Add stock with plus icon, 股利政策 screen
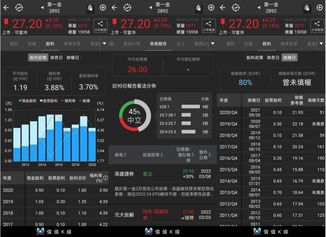This screenshot has height=237, width=326. pyautogui.click(x=103, y=8)
